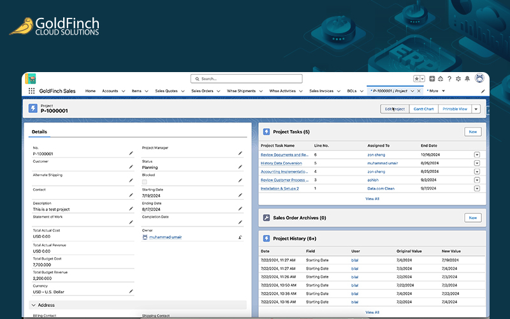Select the Details tab
This screenshot has width=510, height=319.
tap(40, 132)
